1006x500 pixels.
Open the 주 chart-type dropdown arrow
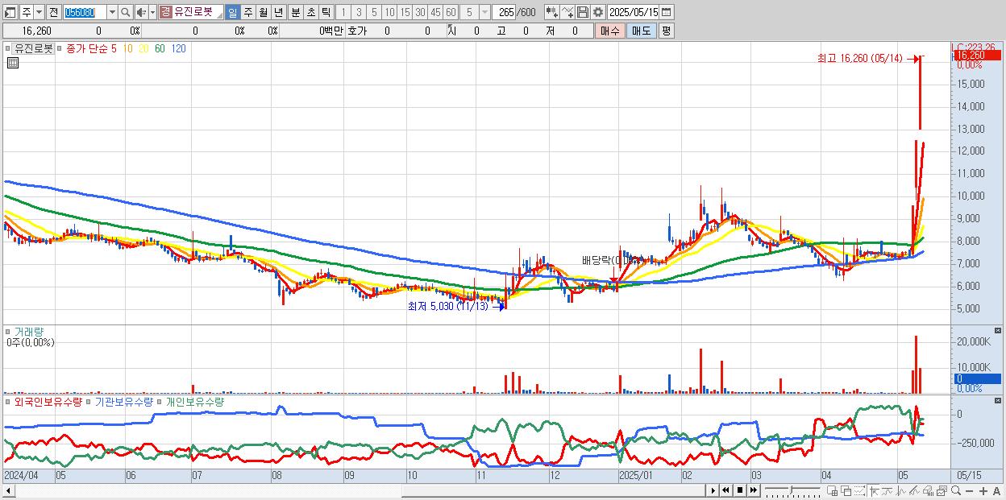tap(39, 12)
